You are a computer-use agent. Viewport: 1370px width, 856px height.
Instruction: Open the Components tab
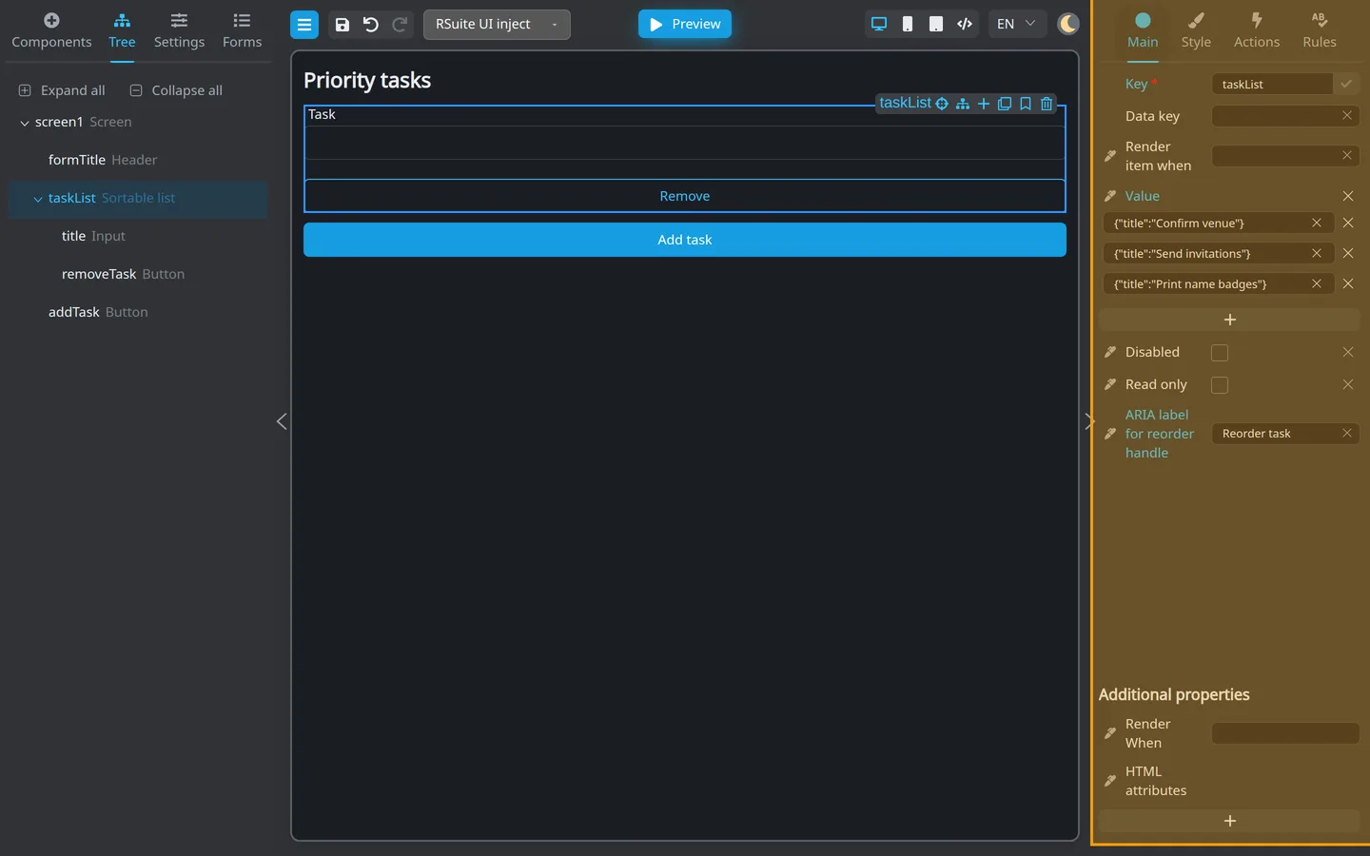tap(51, 31)
